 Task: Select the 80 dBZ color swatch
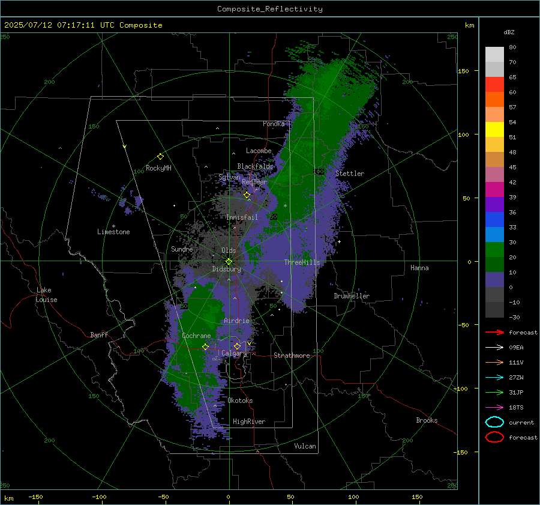(494, 54)
